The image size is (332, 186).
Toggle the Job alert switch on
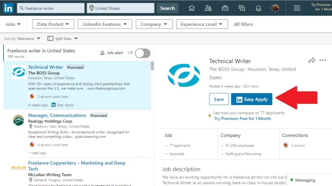[x=143, y=53]
